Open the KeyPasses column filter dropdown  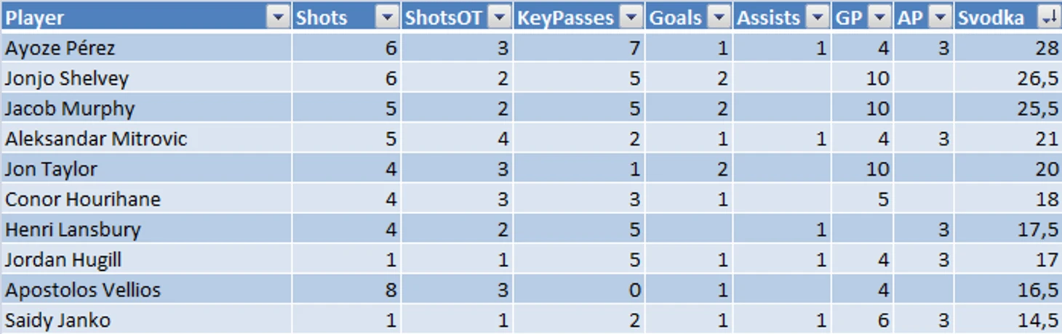point(632,18)
